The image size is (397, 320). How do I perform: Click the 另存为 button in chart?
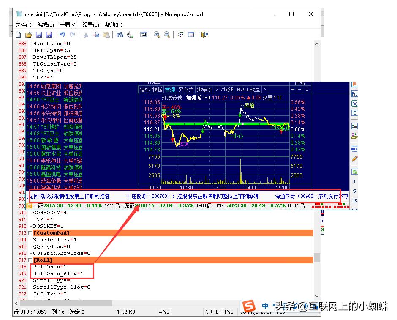click(186, 90)
